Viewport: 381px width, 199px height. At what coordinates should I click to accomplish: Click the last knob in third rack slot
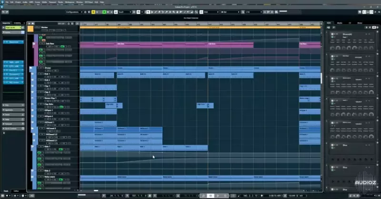pyautogui.click(x=371, y=92)
